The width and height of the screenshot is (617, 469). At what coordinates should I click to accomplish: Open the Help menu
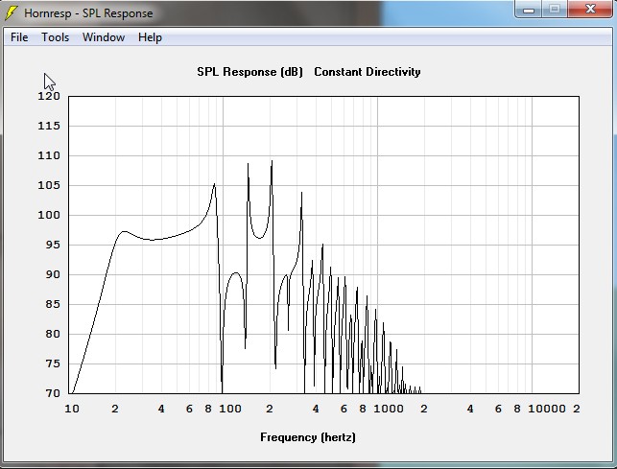click(x=150, y=37)
